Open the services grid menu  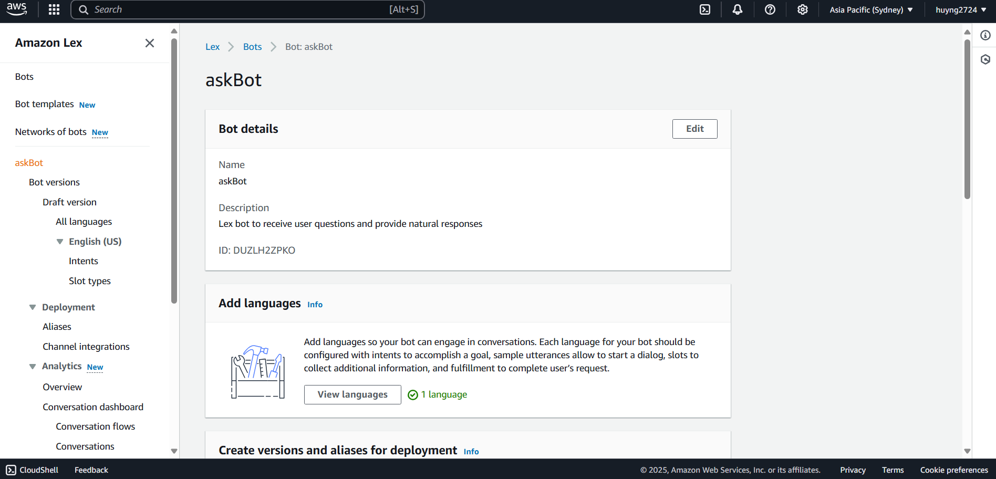(54, 9)
